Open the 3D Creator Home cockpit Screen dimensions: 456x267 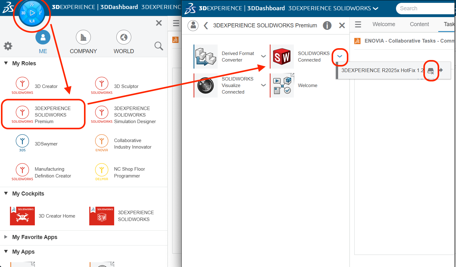click(43, 216)
